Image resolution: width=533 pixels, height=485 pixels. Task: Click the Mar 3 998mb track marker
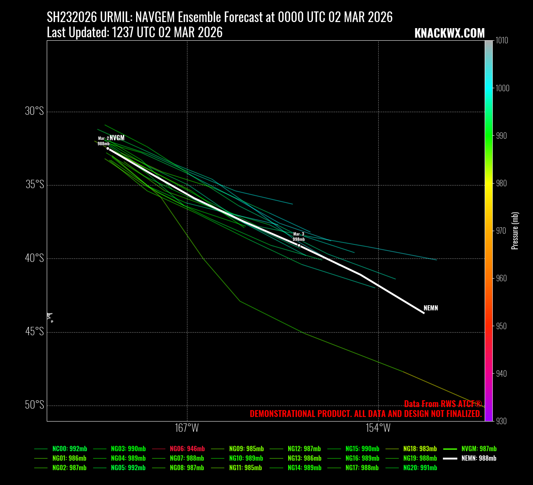tap(299, 245)
